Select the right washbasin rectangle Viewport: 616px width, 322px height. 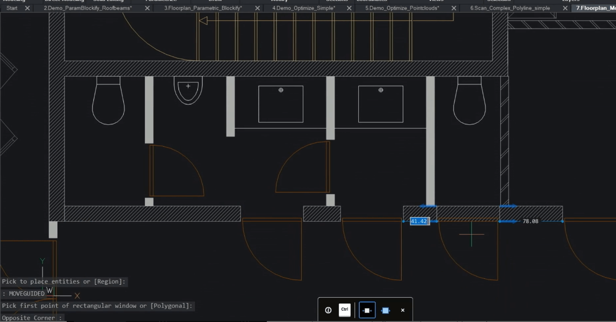pyautogui.click(x=380, y=104)
